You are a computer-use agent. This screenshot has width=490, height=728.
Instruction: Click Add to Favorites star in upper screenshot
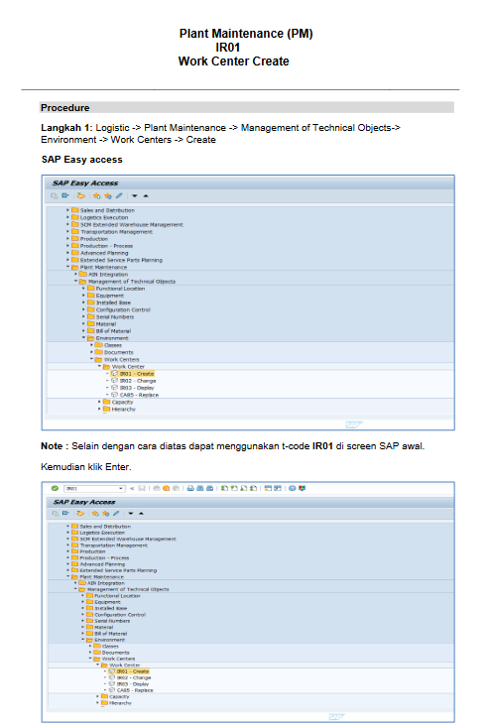coord(96,196)
